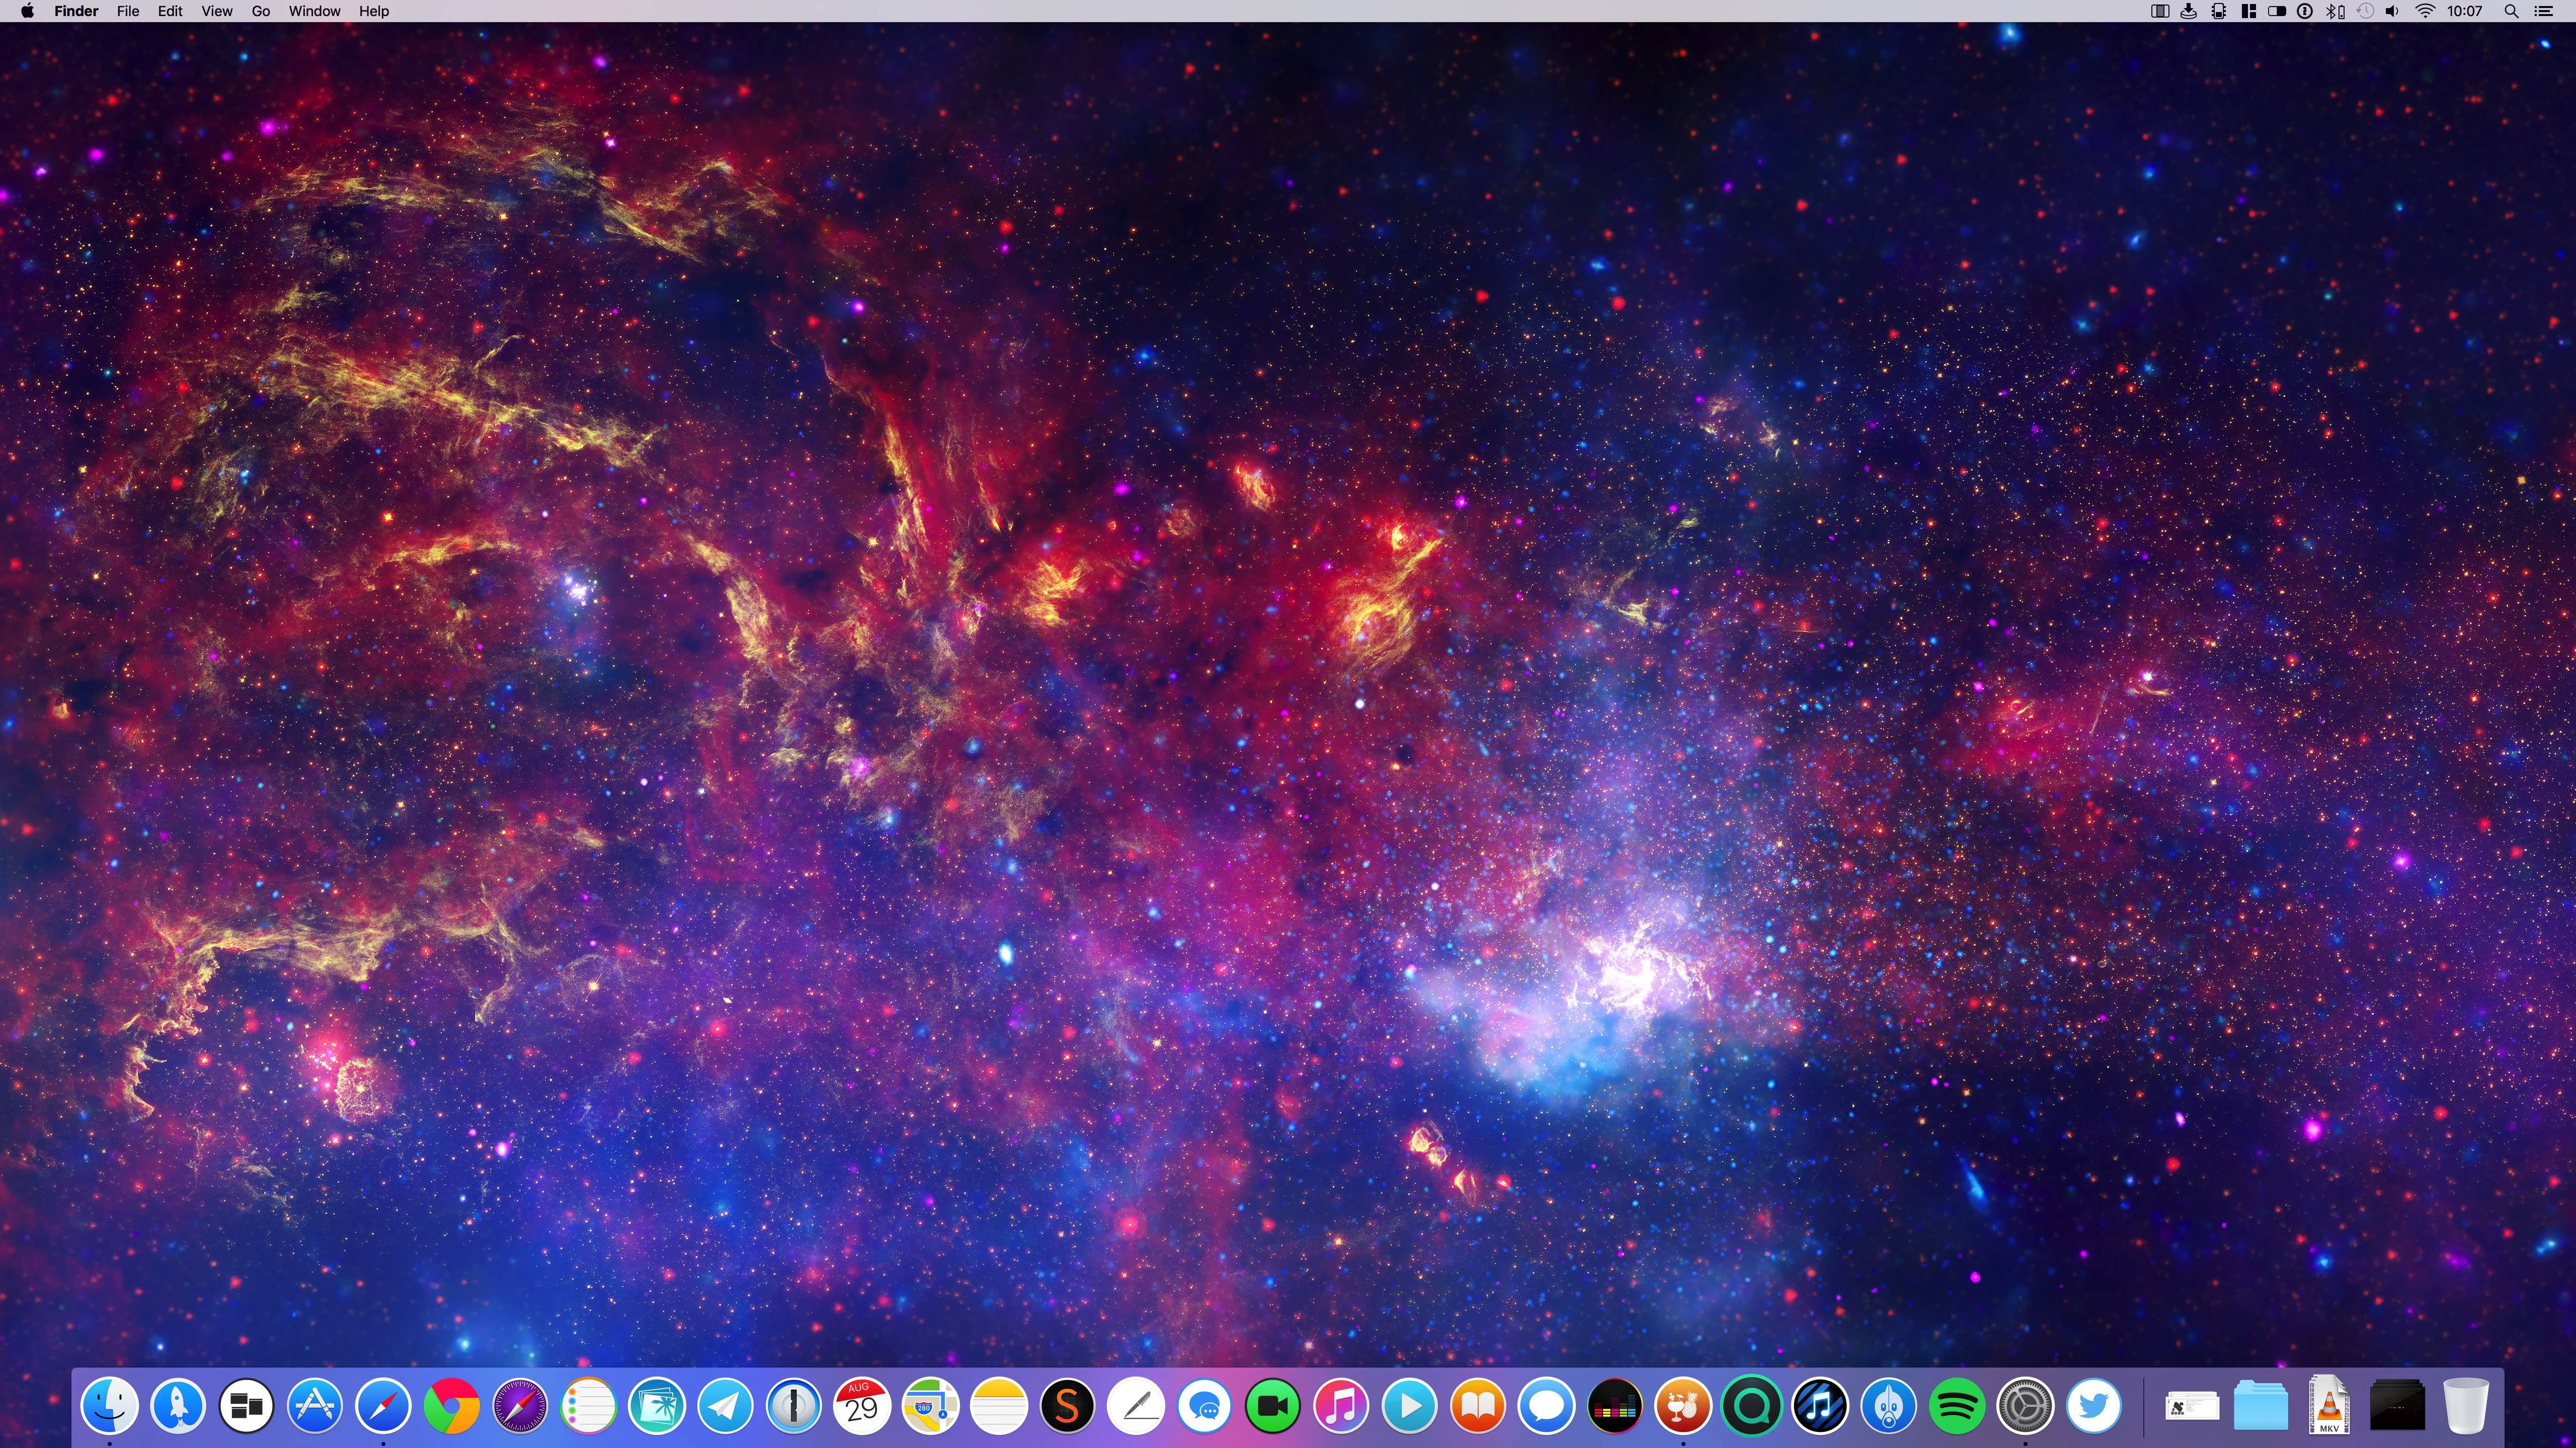Launch Telegram from the Dock

tap(725, 1406)
